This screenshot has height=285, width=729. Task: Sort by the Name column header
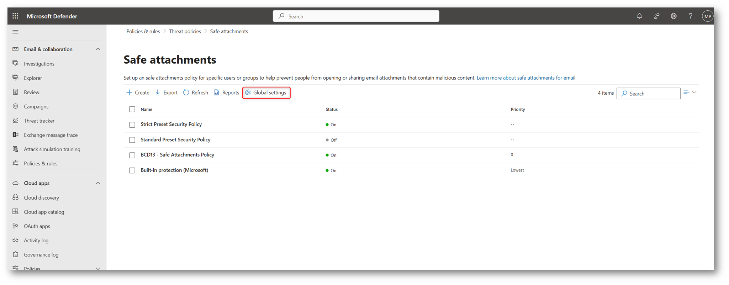[x=146, y=109]
